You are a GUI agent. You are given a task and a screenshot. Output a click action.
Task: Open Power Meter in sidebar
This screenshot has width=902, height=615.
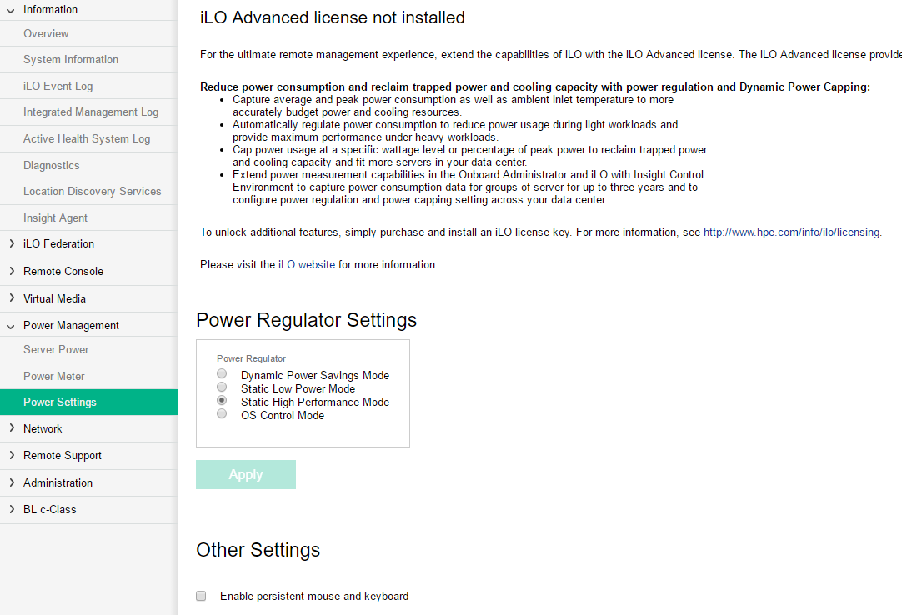54,377
